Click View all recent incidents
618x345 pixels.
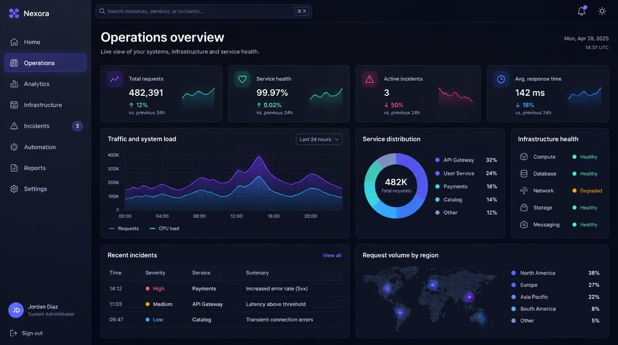click(332, 255)
